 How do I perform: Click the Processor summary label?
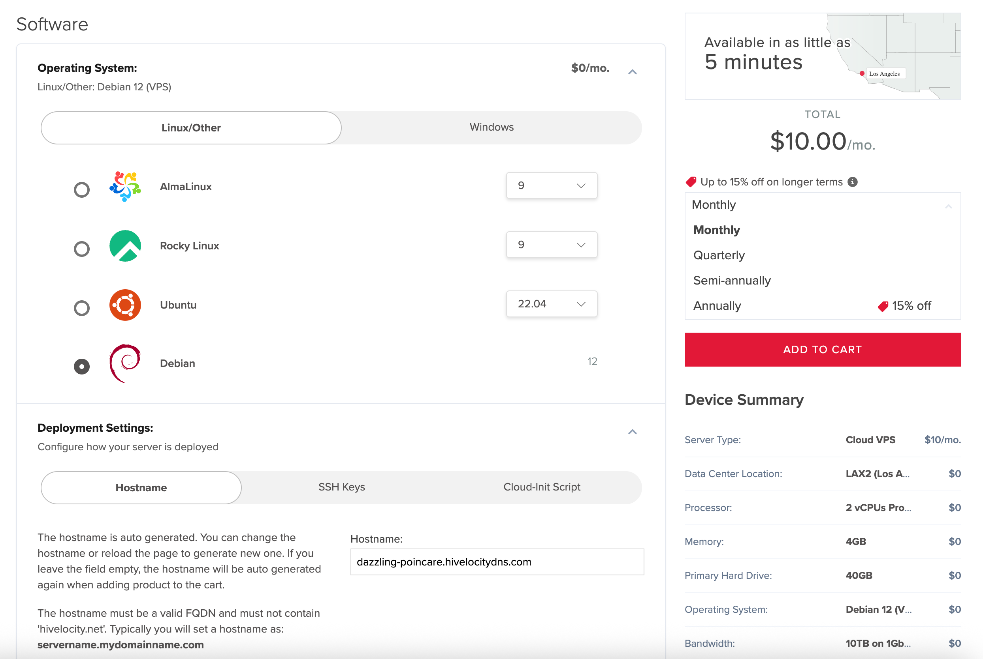click(708, 508)
